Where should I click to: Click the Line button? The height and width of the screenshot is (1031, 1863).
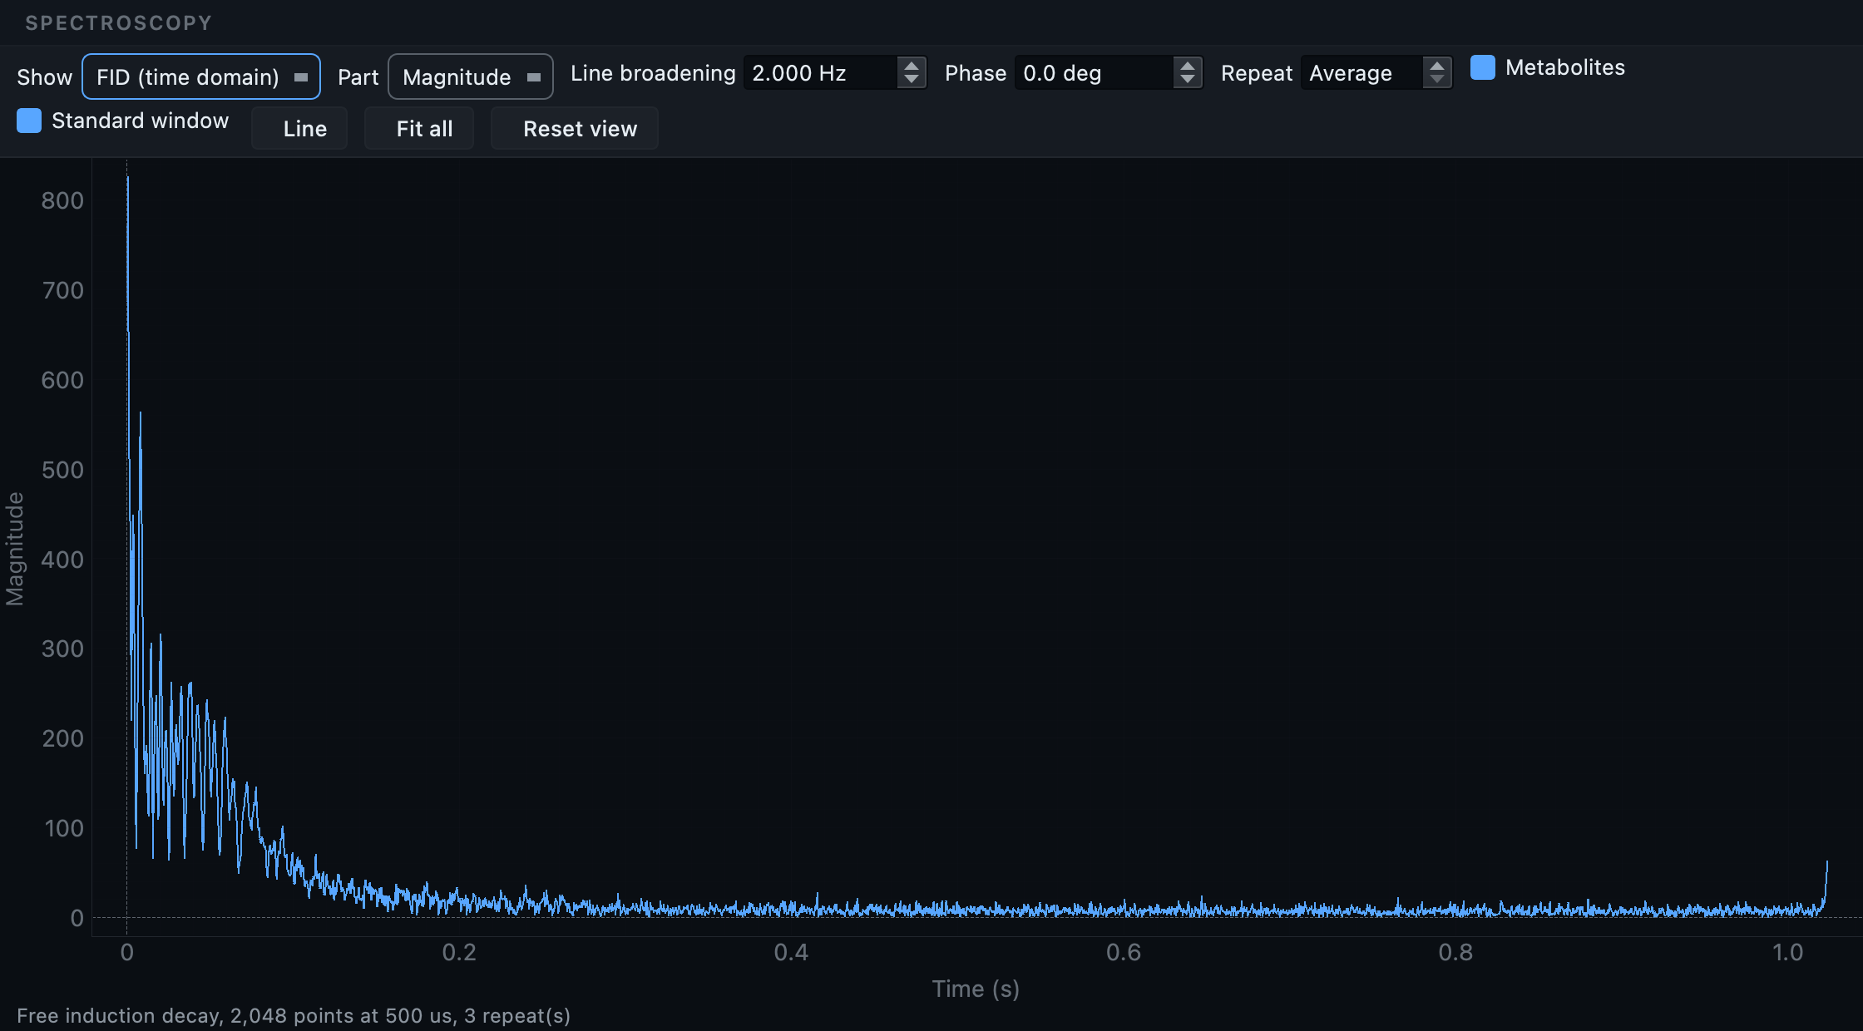point(299,128)
